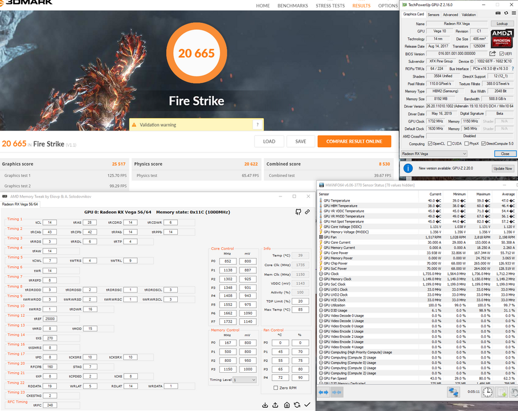Open GPU-Z hamburger menu

[x=513, y=13]
